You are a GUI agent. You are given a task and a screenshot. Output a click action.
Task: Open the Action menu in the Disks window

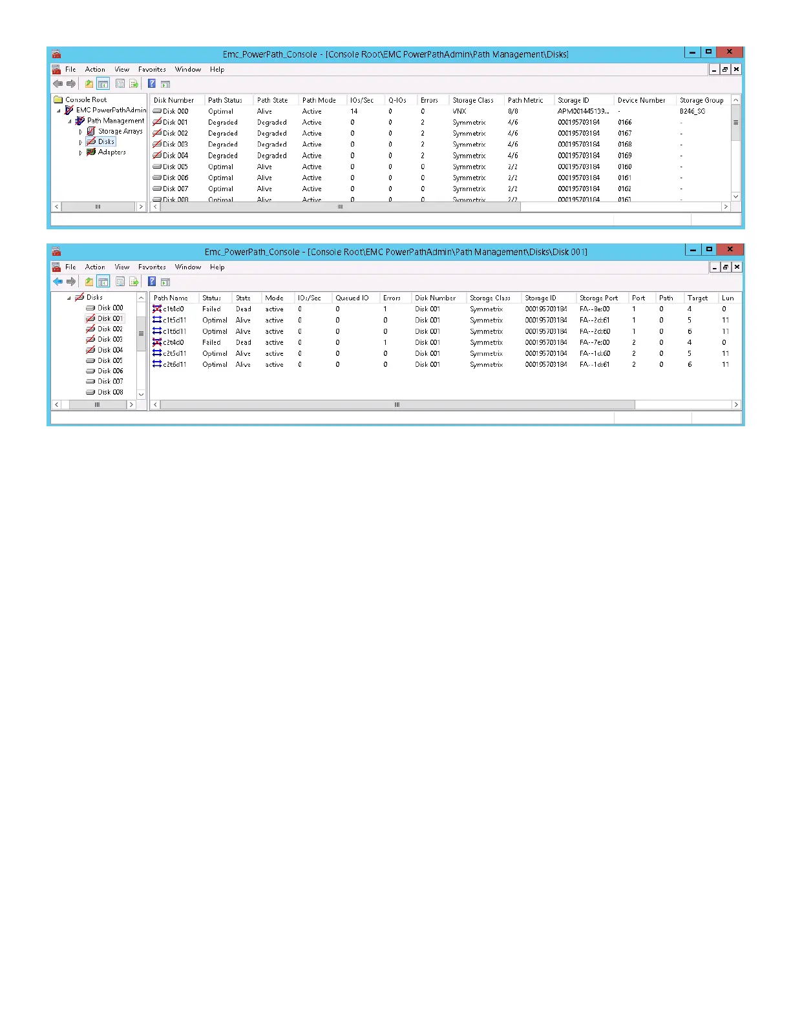pos(95,69)
